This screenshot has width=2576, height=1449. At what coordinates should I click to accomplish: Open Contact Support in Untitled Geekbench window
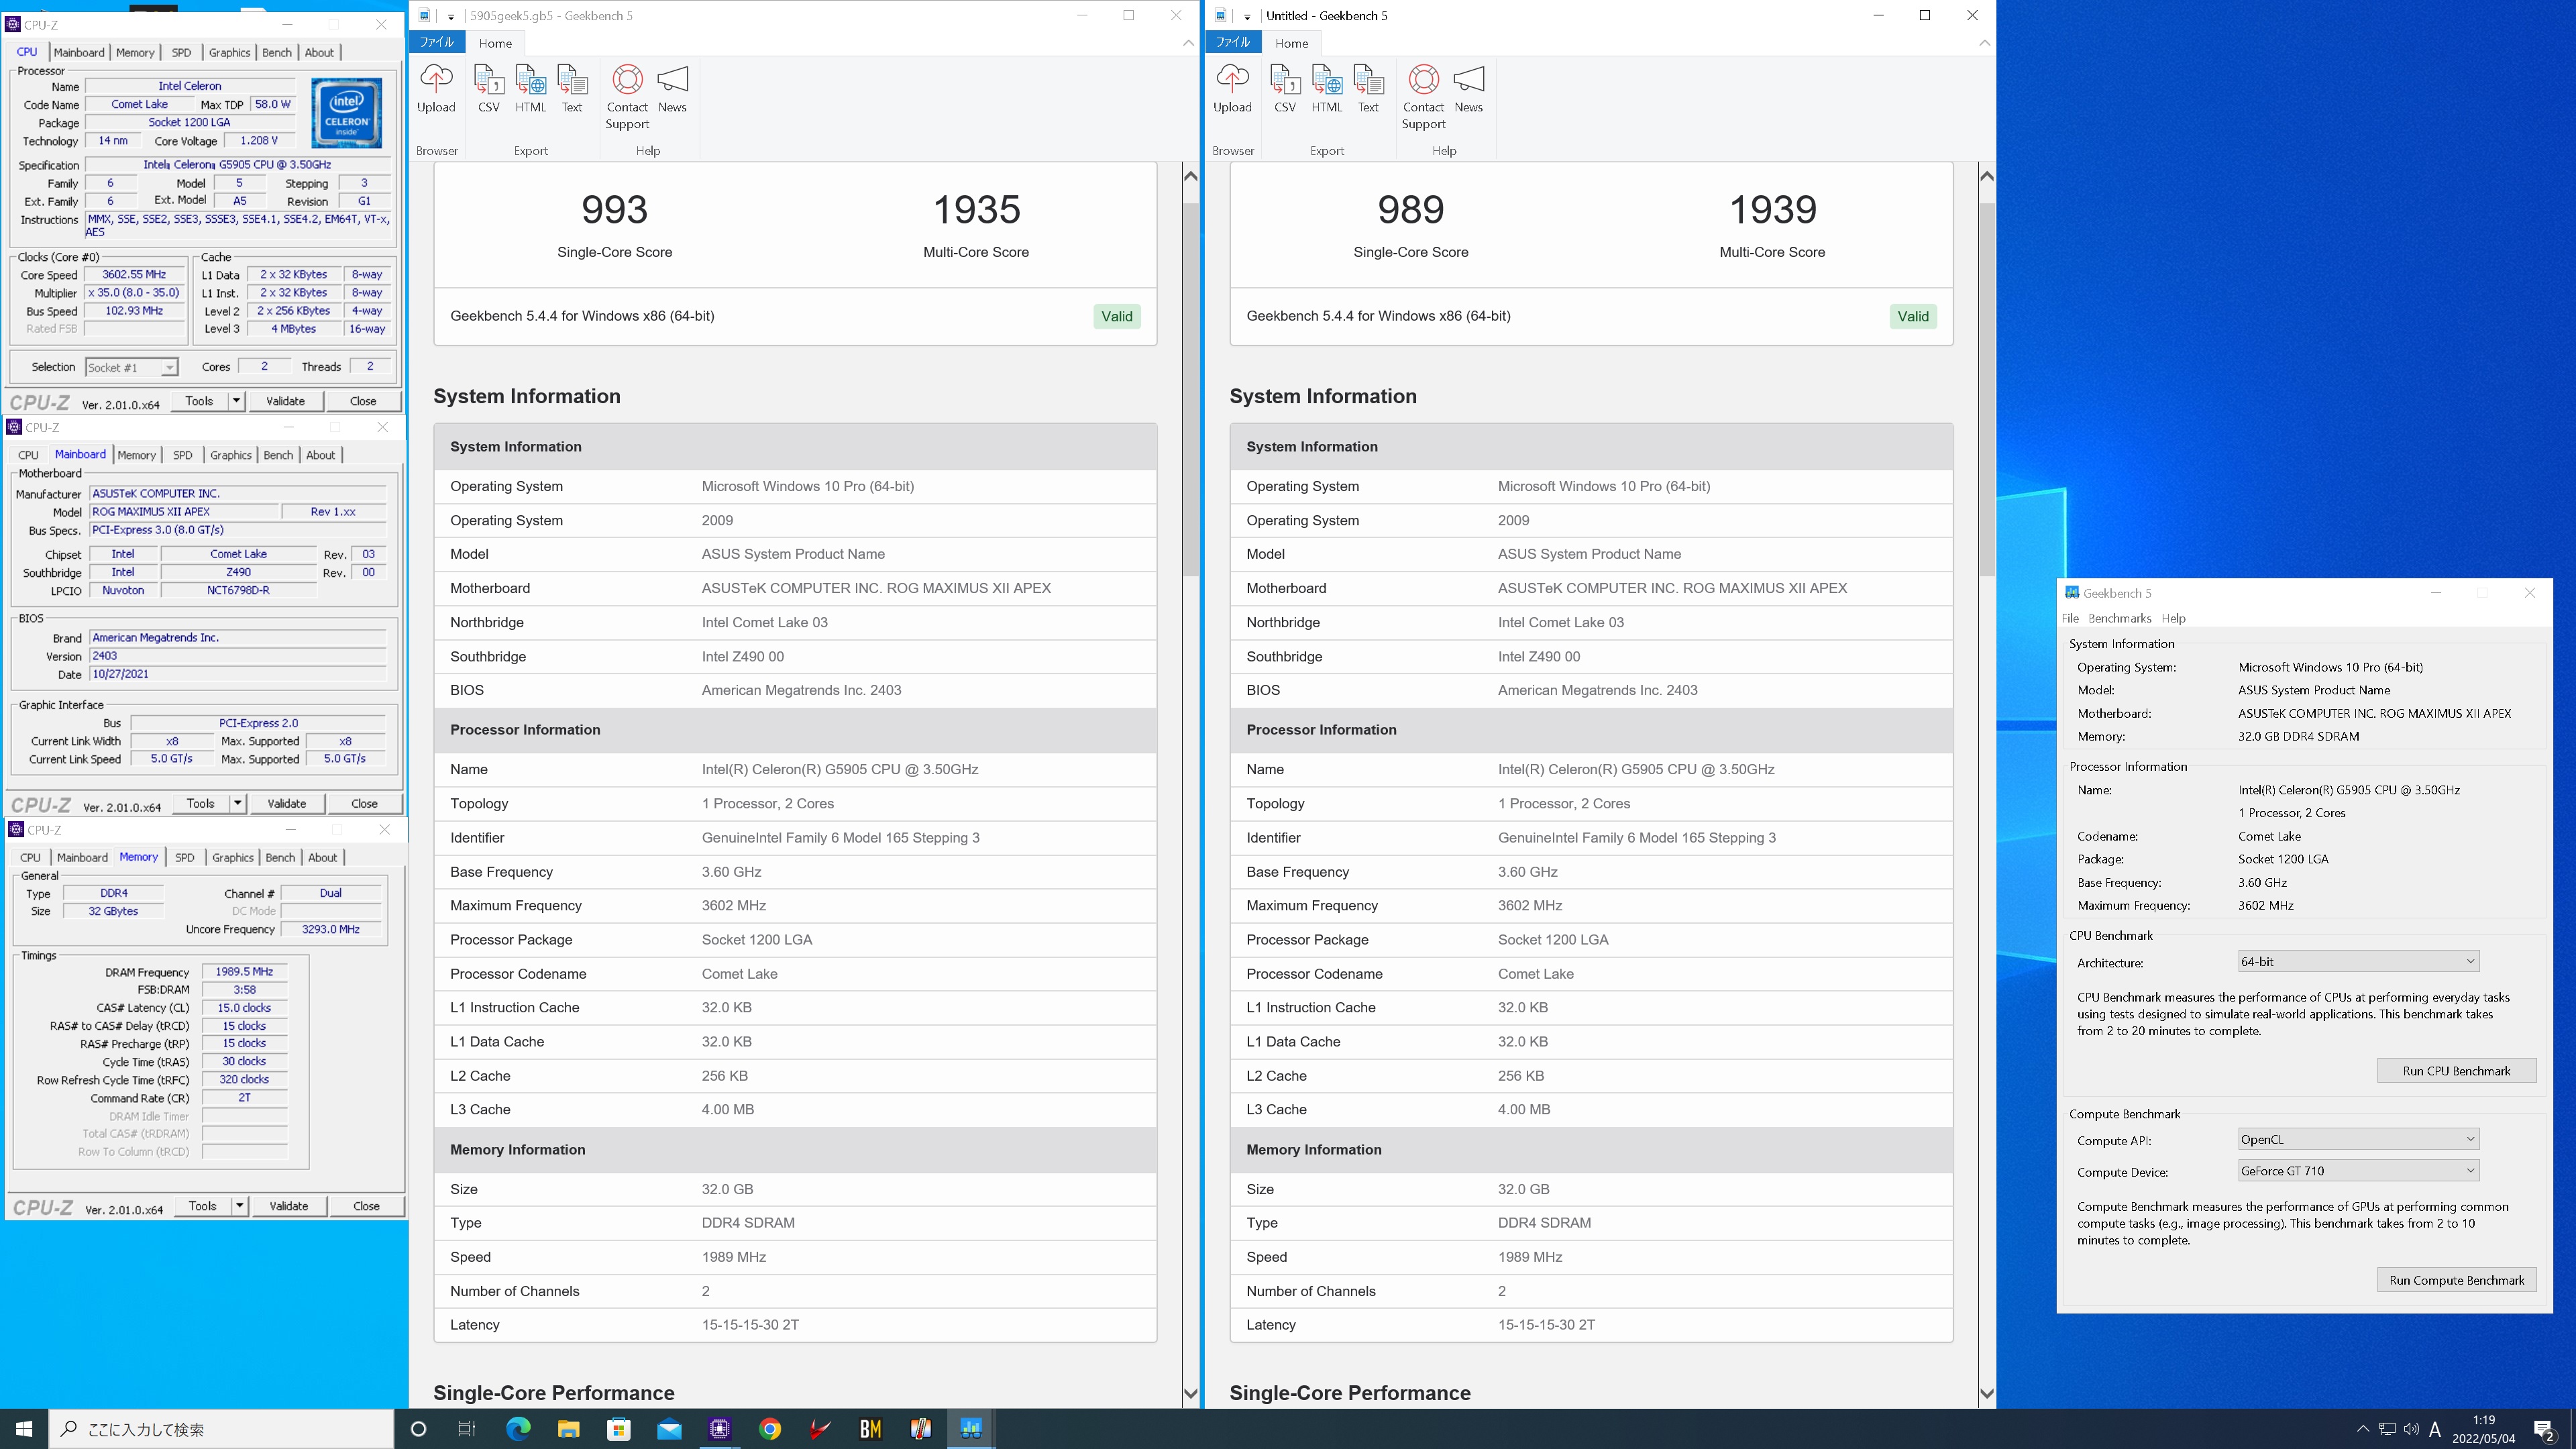click(x=1423, y=97)
